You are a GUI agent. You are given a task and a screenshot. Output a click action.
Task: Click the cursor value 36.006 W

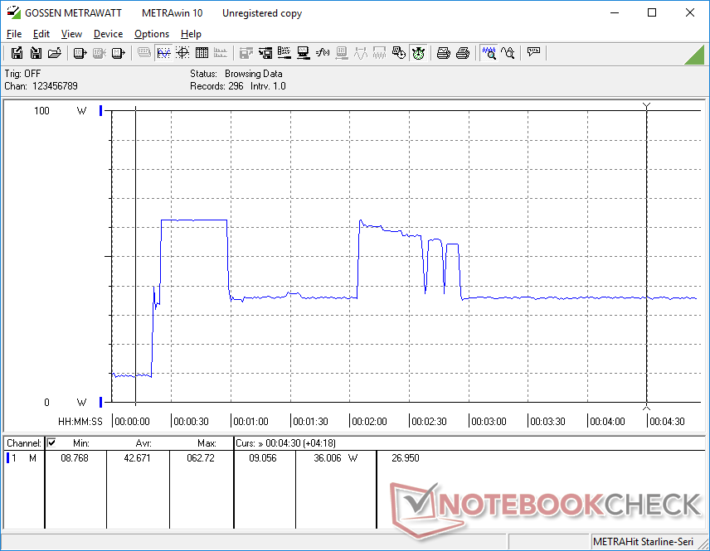coord(336,458)
